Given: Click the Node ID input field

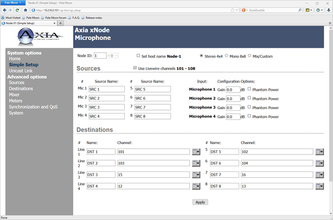Looking at the screenshot, I should coord(100,55).
